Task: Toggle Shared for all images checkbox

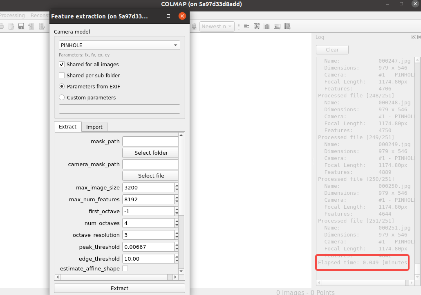Action: tap(62, 65)
